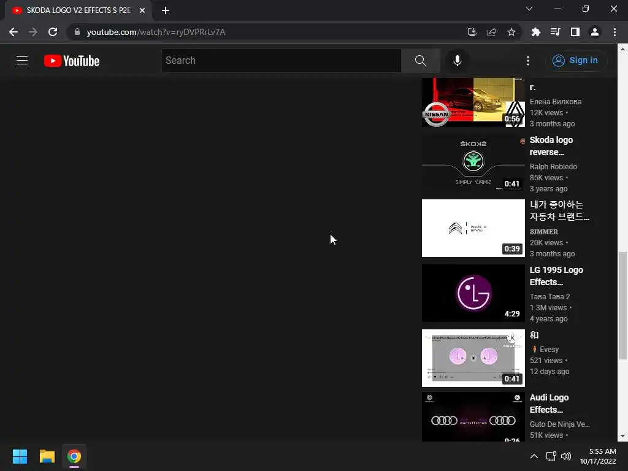This screenshot has width=628, height=471.
Task: Open network settings from the tray
Action: (x=551, y=456)
